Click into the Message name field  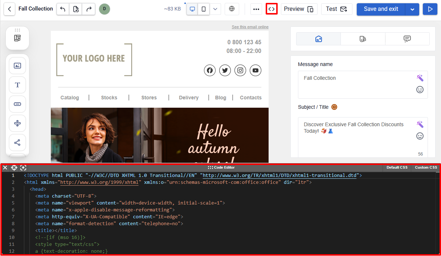pyautogui.click(x=363, y=84)
